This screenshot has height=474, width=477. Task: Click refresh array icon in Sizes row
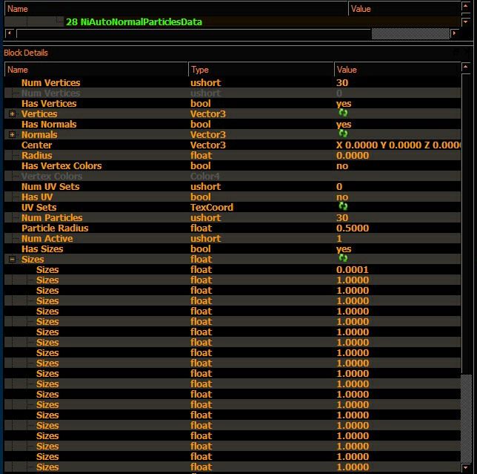[343, 258]
